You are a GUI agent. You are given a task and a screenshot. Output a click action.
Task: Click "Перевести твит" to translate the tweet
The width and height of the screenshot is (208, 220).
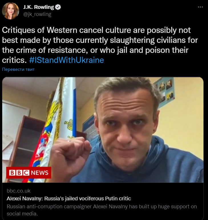tap(18, 69)
